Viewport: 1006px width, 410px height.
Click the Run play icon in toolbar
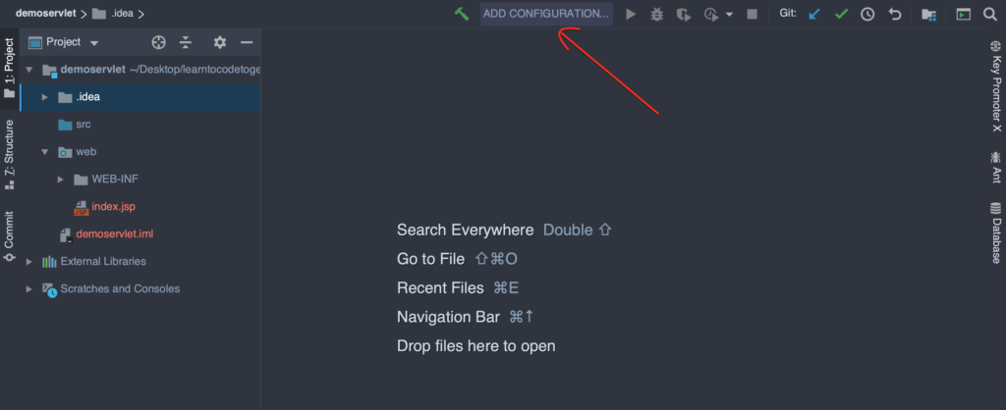pos(631,14)
